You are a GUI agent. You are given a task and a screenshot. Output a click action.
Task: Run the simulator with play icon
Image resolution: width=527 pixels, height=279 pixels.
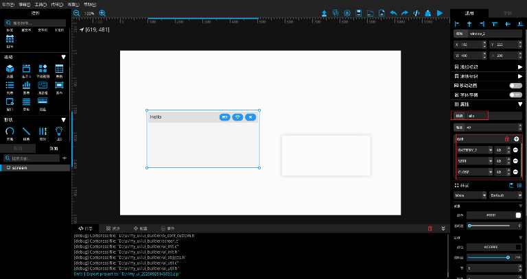click(440, 13)
